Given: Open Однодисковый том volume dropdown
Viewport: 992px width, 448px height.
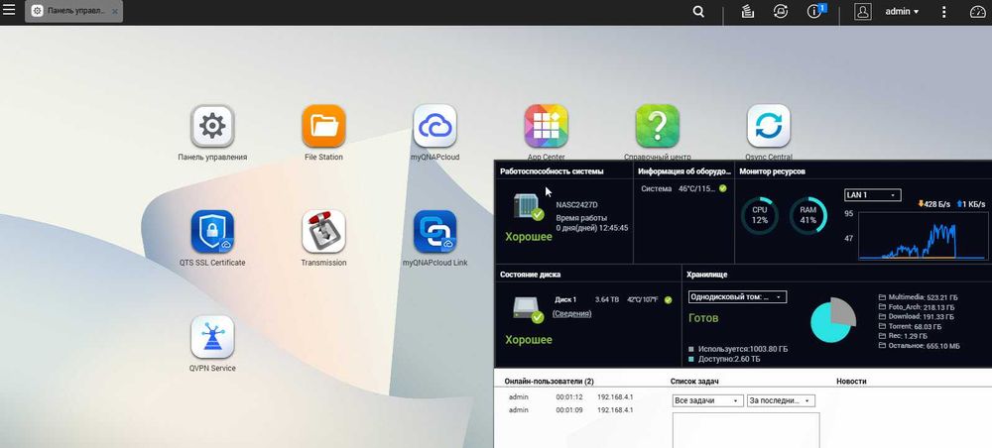Looking at the screenshot, I should (x=737, y=297).
